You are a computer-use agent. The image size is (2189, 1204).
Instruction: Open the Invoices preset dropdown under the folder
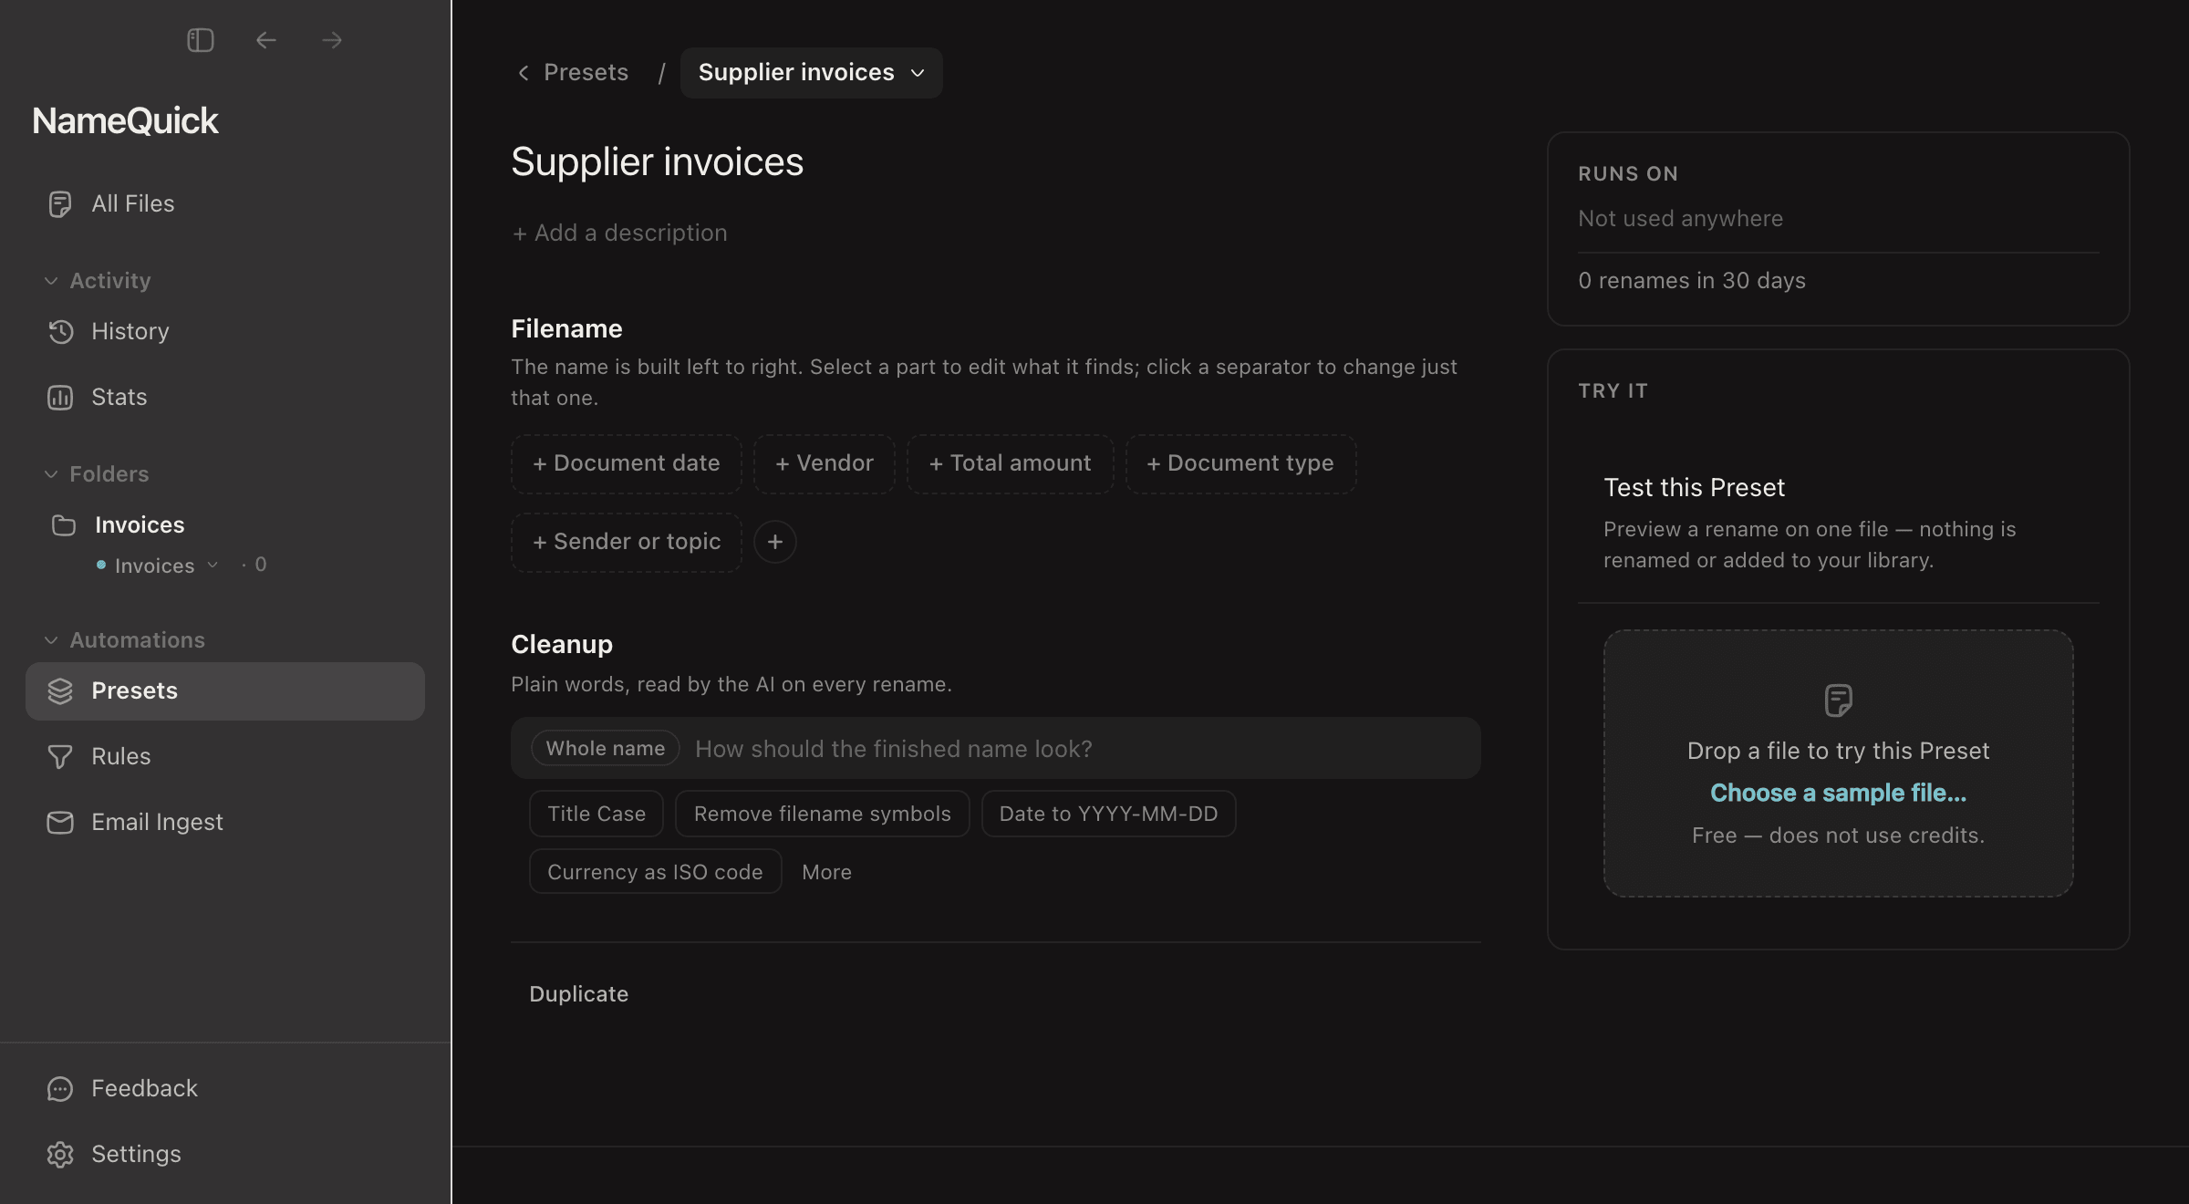point(159,566)
